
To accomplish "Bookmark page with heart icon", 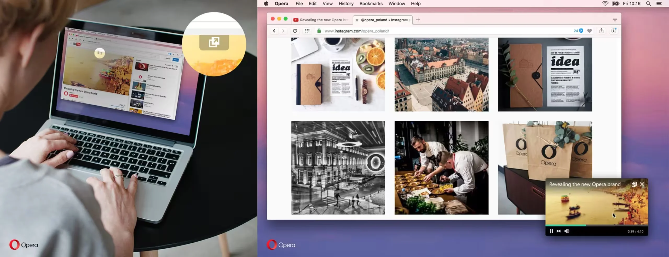I will tap(590, 31).
